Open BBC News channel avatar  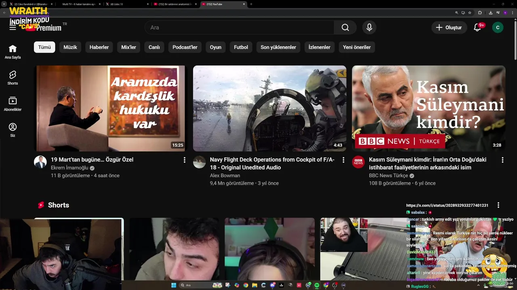(358, 162)
